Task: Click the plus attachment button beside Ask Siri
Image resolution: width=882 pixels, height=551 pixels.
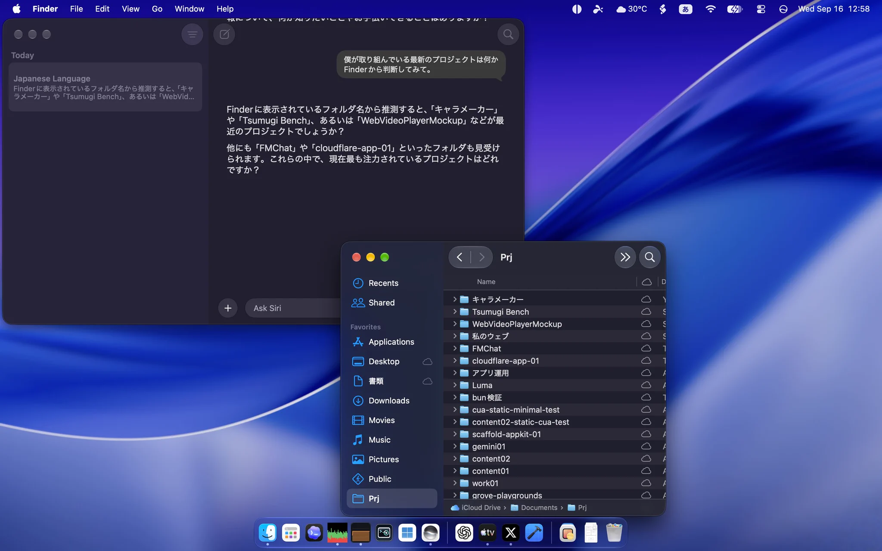Action: point(228,308)
